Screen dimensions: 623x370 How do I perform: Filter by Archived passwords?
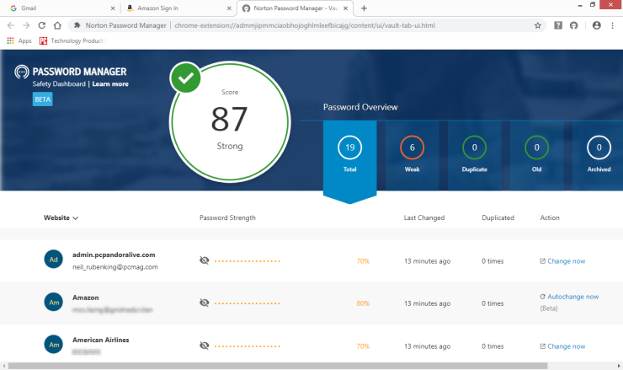pos(599,155)
